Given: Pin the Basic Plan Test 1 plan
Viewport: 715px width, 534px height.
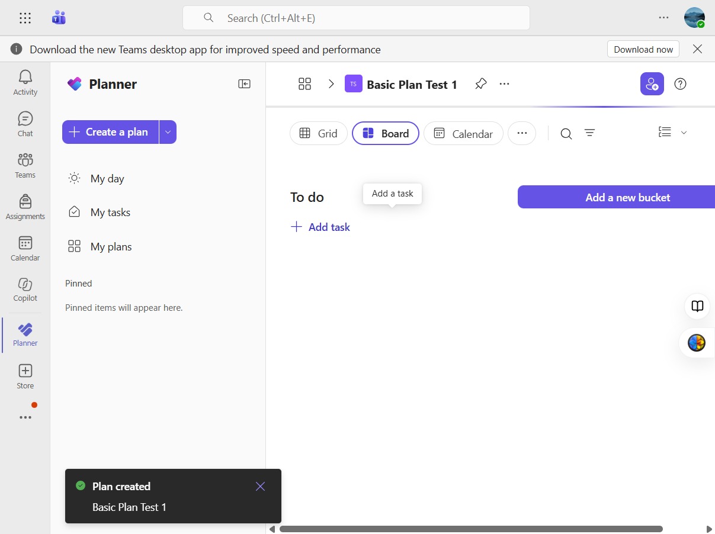Looking at the screenshot, I should coord(480,84).
